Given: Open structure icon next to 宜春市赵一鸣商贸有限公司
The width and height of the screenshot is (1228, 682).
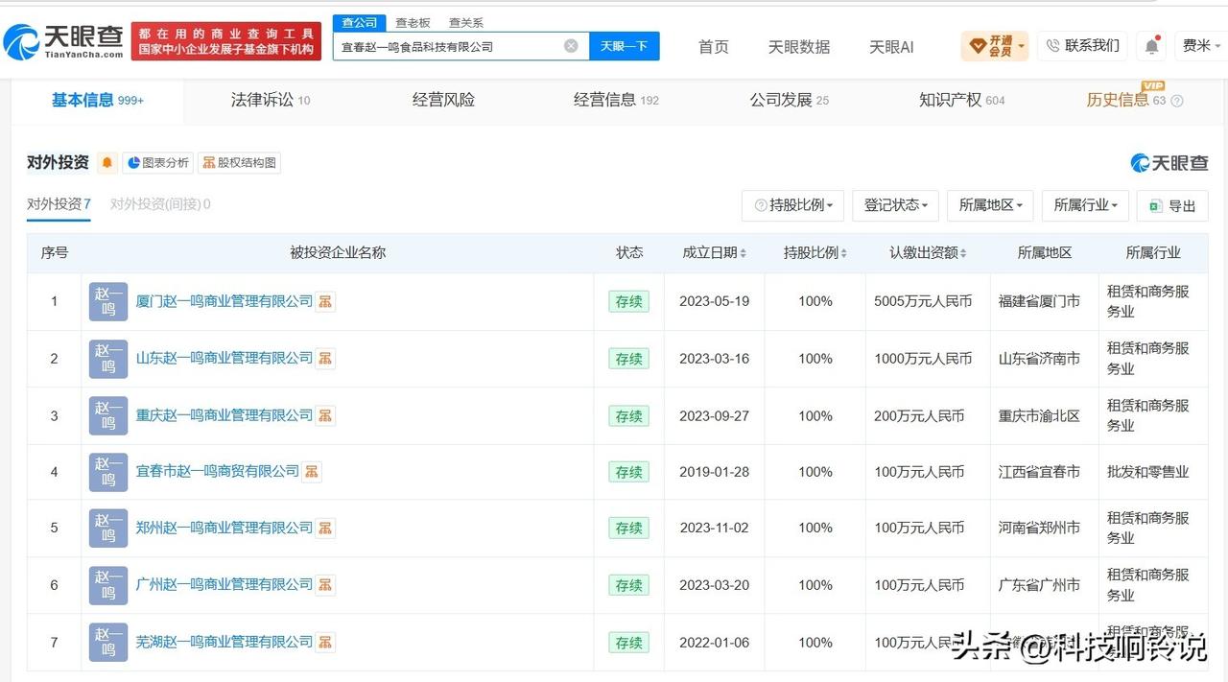Looking at the screenshot, I should [312, 472].
